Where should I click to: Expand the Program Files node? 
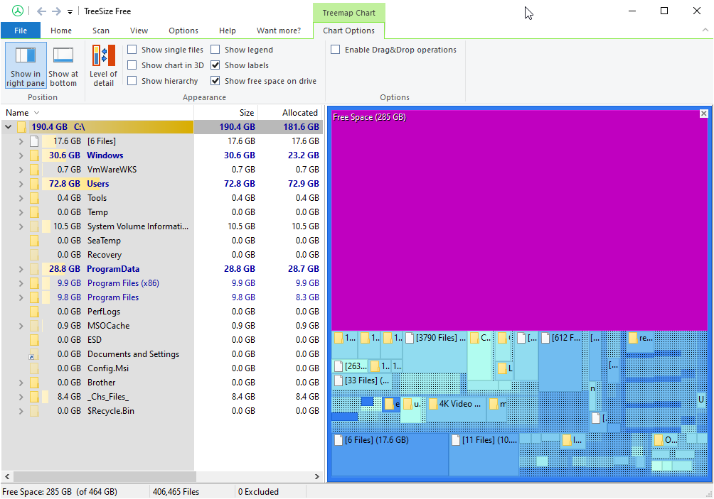click(x=21, y=297)
